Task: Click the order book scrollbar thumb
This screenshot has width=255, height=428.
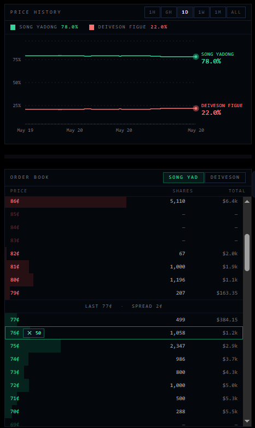Action: tap(247, 253)
